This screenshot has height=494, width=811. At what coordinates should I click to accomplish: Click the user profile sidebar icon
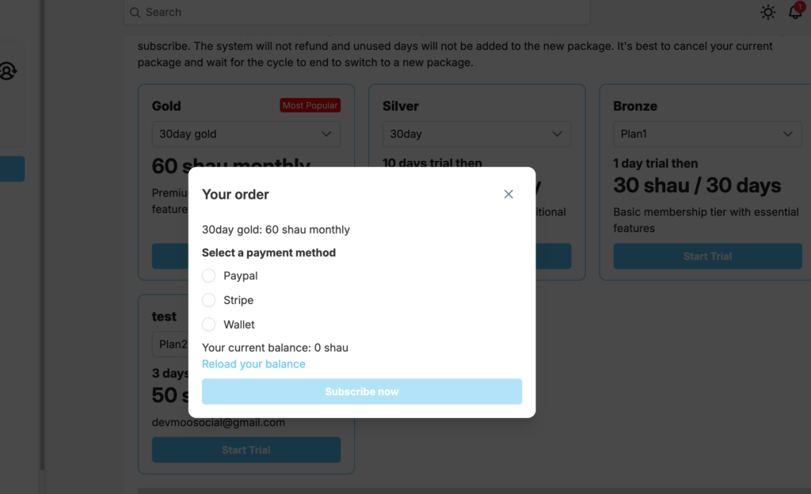tap(8, 71)
